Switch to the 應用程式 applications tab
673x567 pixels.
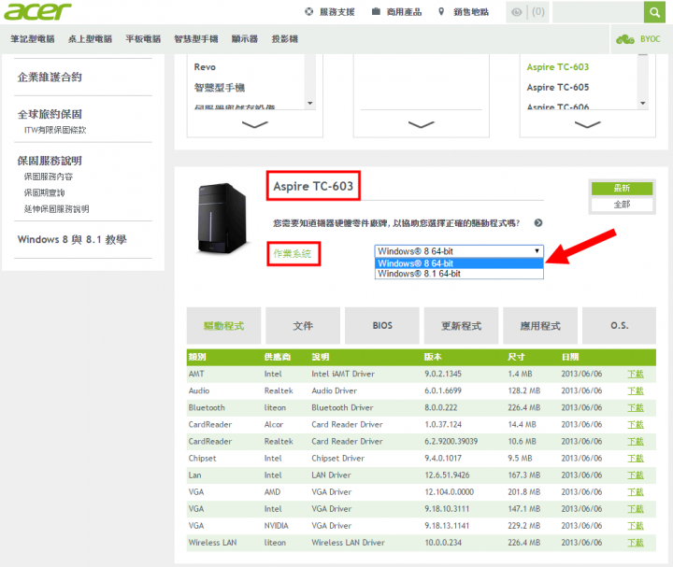(540, 325)
